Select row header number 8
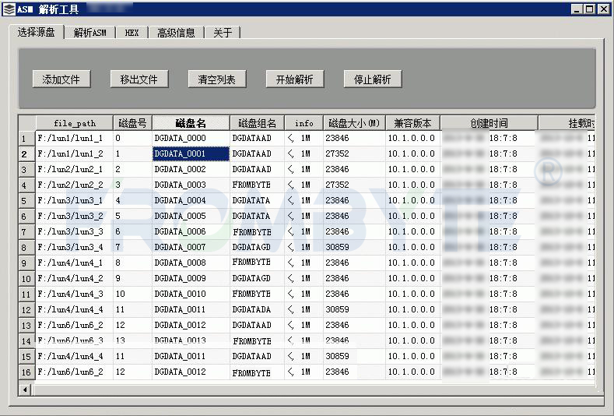614x416 pixels. pyautogui.click(x=26, y=248)
